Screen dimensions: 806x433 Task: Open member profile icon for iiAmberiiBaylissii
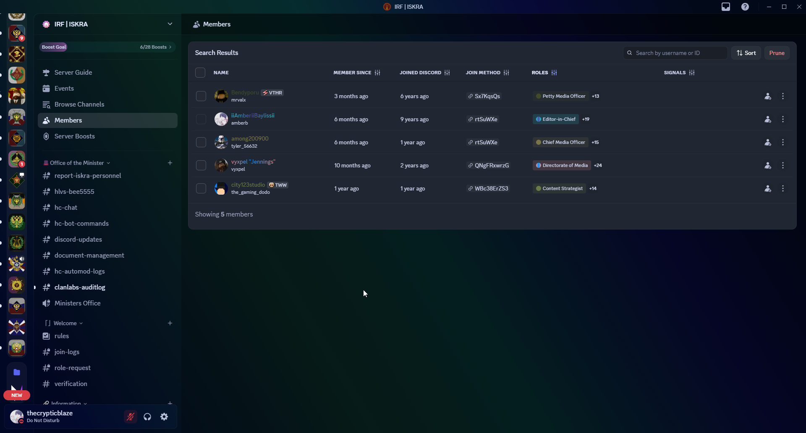click(x=768, y=119)
